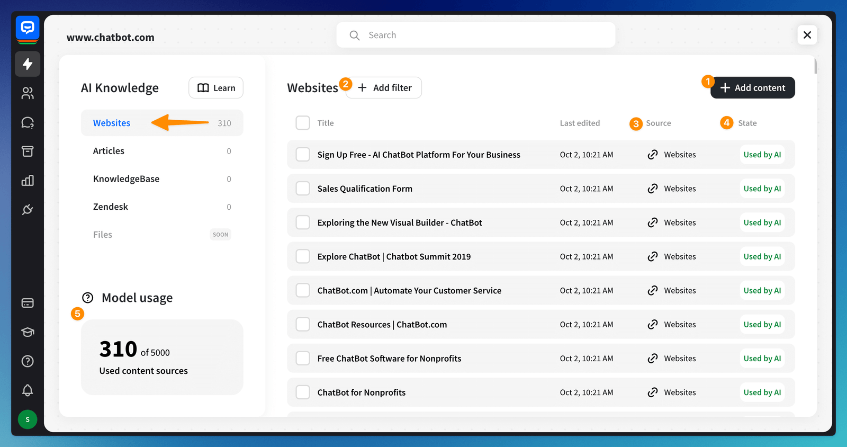This screenshot has height=447, width=847.
Task: Open the lightning bolt AI section in sidebar
Action: tap(28, 64)
